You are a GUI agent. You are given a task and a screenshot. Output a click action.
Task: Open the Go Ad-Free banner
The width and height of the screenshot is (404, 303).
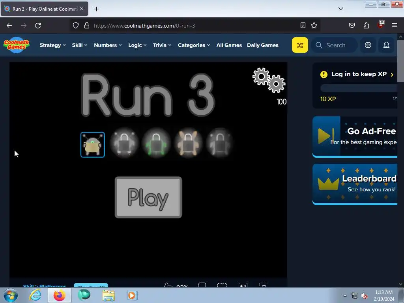point(355,137)
